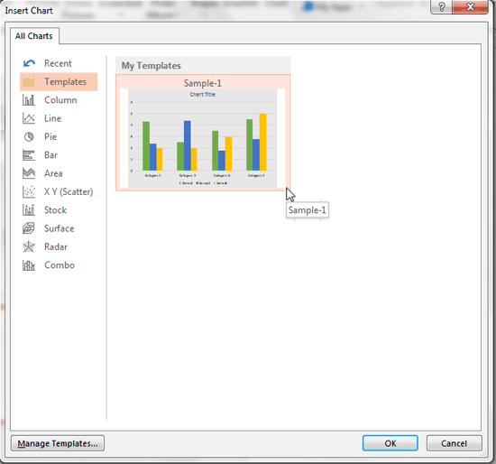Switch to the All Charts tab

34,36
